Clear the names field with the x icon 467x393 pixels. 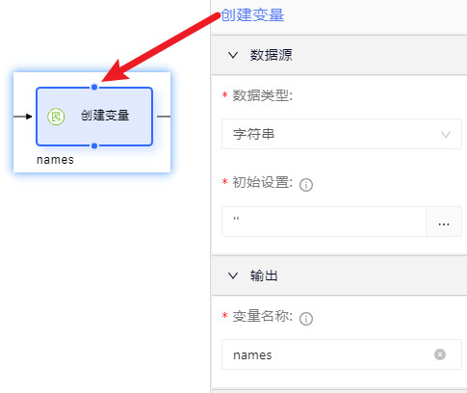(440, 354)
